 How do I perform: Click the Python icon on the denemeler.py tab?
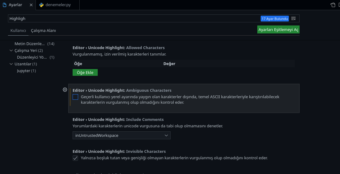41,5
